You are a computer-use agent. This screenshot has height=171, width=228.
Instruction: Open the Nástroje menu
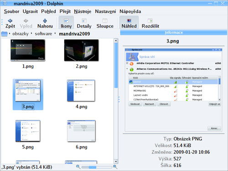tap(83, 11)
